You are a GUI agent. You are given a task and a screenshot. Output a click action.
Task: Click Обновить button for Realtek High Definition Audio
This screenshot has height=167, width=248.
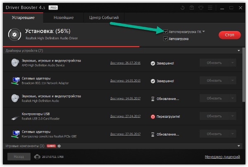tap(214, 98)
